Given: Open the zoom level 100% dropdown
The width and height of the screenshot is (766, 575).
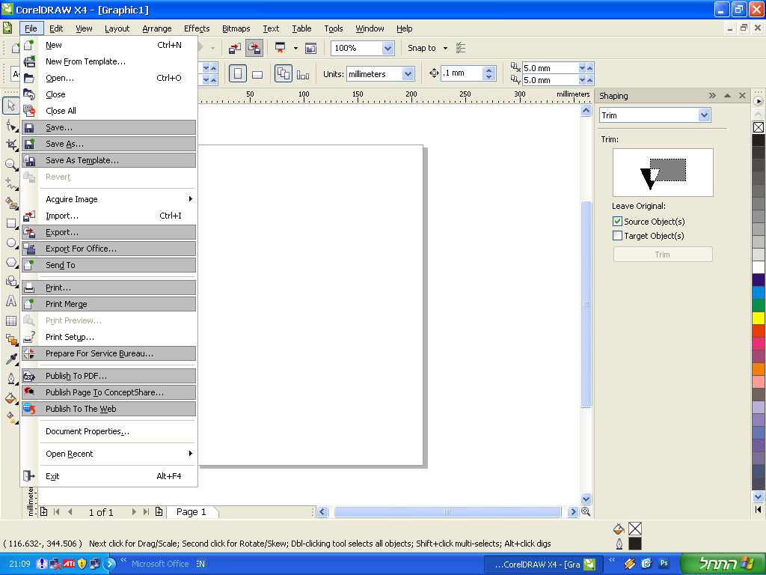Looking at the screenshot, I should point(387,49).
